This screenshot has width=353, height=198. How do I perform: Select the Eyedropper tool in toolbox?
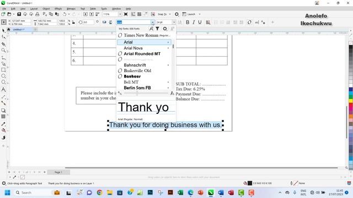[x=3, y=124]
